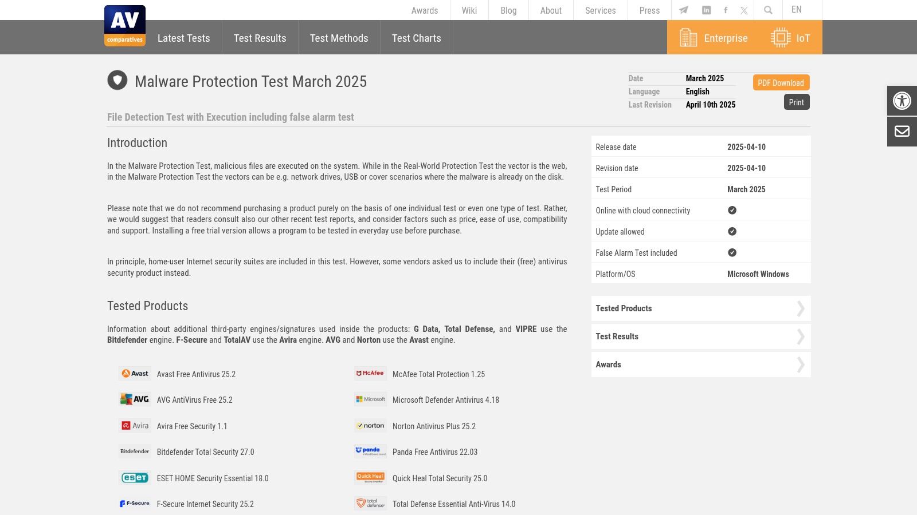Image resolution: width=917 pixels, height=515 pixels.
Task: Open the Telegram icon link
Action: [x=684, y=10]
